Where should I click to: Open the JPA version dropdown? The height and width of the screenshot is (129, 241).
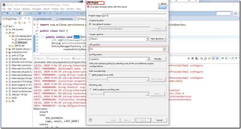point(164,49)
